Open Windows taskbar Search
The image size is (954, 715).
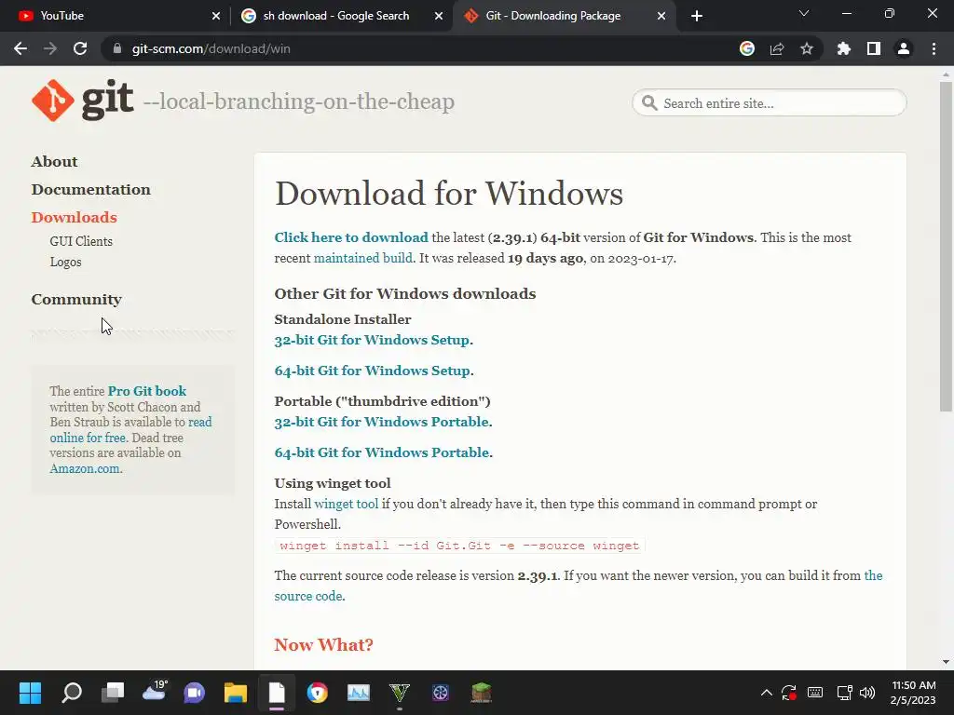click(x=71, y=693)
